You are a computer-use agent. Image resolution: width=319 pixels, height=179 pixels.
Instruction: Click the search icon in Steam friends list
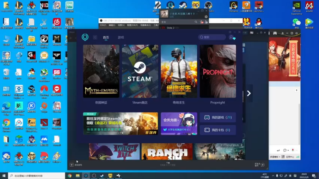click(x=196, y=22)
